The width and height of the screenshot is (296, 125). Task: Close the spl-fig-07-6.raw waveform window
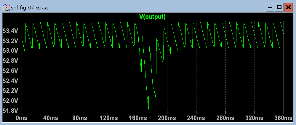(x=288, y=7)
